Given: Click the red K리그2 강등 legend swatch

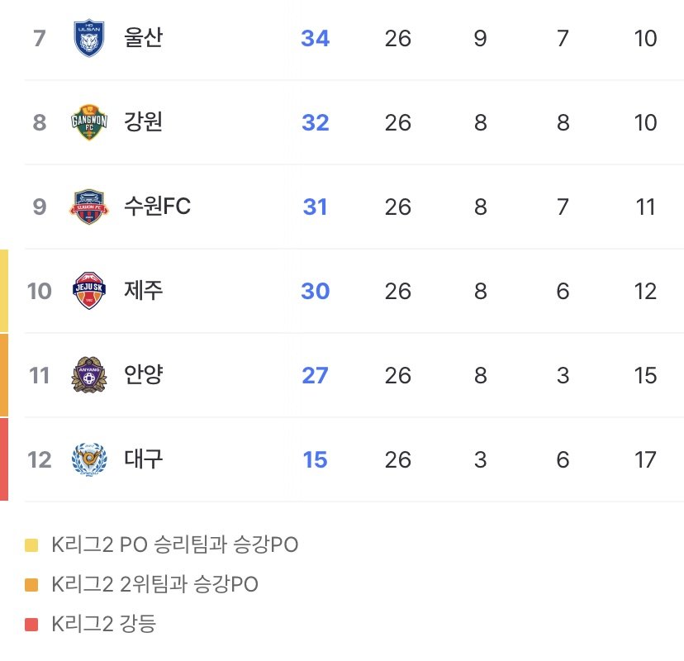Looking at the screenshot, I should tap(31, 625).
